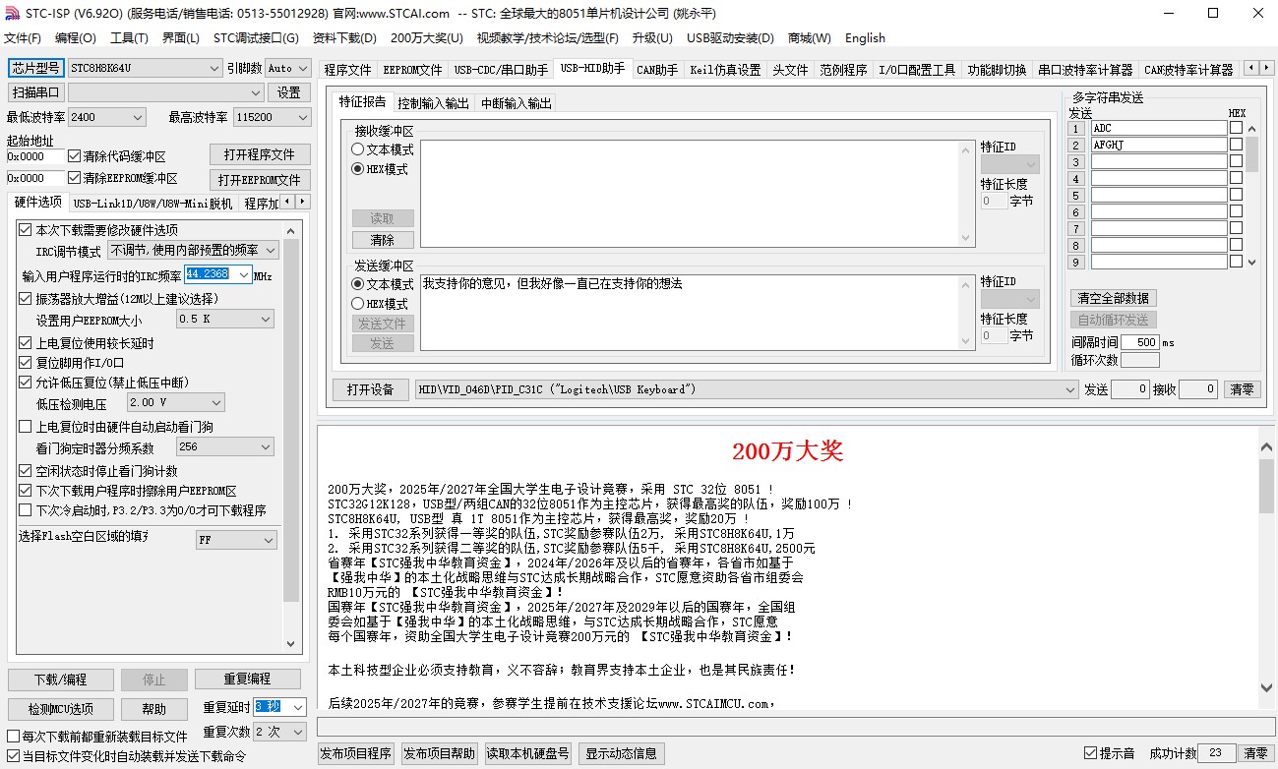
Task: Click AFGHJ string input field
Action: 1159,145
